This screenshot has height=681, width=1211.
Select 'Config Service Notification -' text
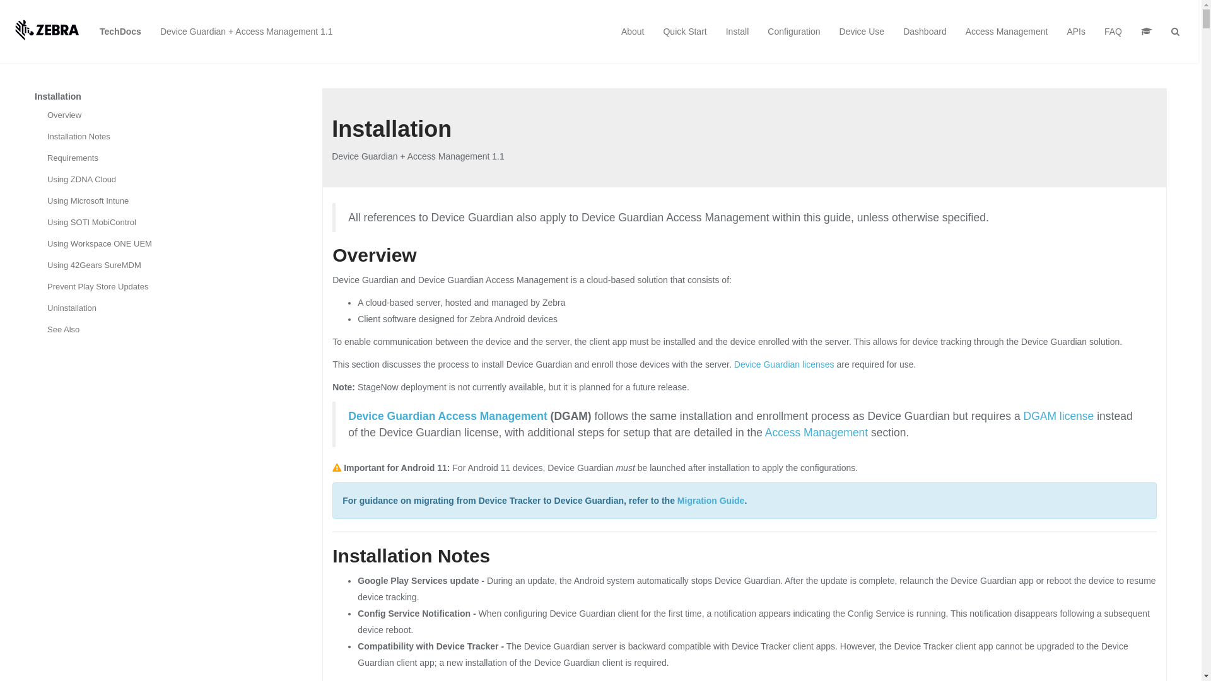(x=417, y=614)
